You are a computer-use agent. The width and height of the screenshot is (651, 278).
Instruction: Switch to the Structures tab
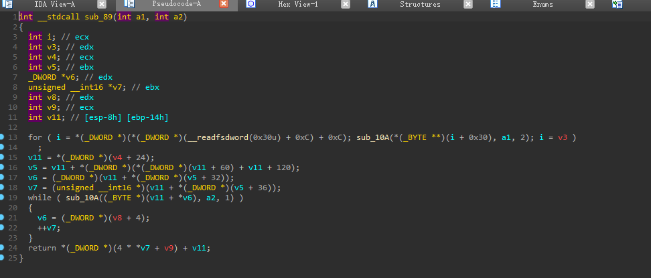[420, 4]
